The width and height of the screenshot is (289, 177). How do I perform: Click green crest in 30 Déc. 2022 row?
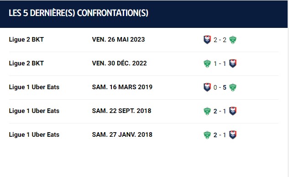pos(207,64)
